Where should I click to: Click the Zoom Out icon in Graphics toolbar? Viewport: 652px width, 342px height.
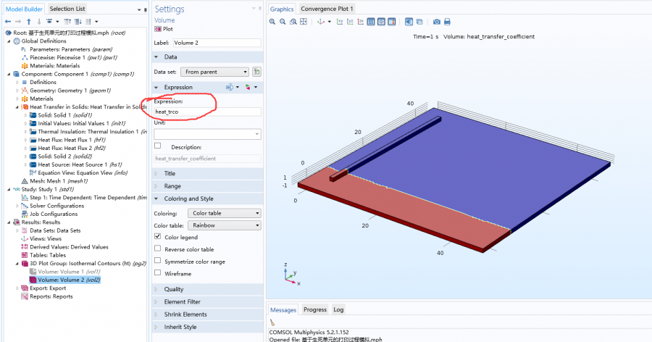283,22
